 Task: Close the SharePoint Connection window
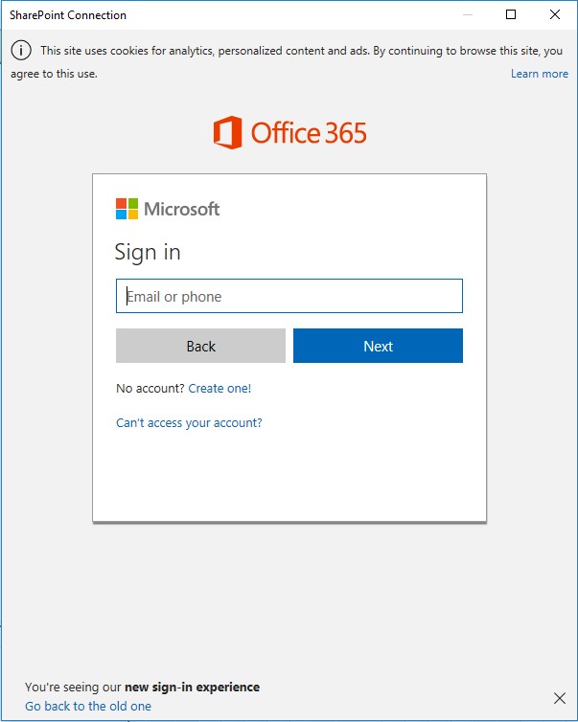pyautogui.click(x=555, y=14)
